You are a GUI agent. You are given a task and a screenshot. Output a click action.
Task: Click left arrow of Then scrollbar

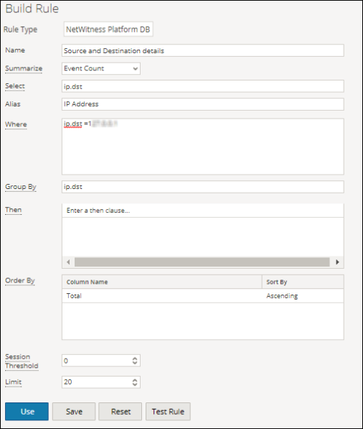point(68,262)
